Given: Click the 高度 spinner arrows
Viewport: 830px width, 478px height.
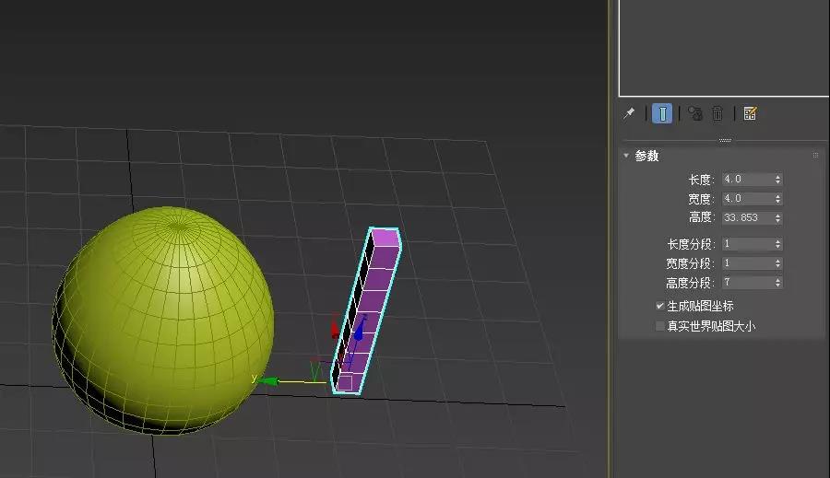Looking at the screenshot, I should click(x=777, y=217).
